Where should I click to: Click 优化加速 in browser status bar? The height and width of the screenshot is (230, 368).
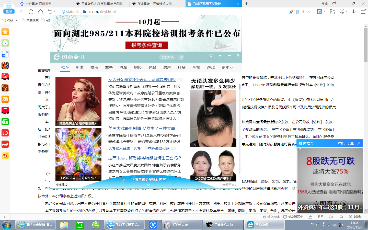point(271,217)
